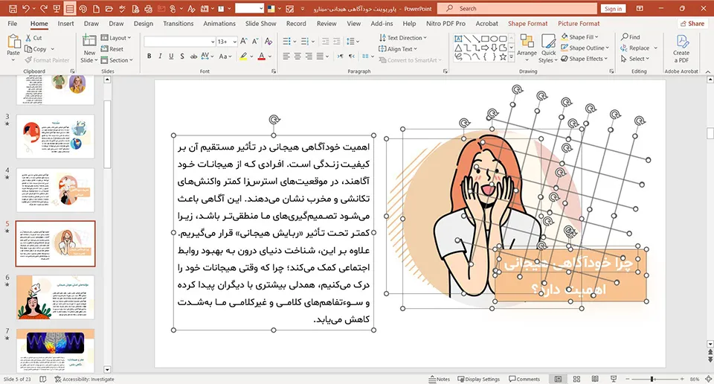Screen dimensions: 714x384
Task: Toggle Italic formatting
Action: click(160, 56)
